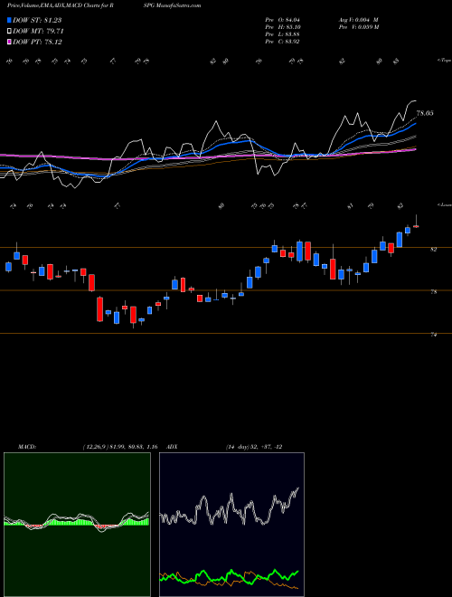Screen dimensions: 452x597
Task: Click the 'Pre C: 83.92' value
Action: coord(283,42)
